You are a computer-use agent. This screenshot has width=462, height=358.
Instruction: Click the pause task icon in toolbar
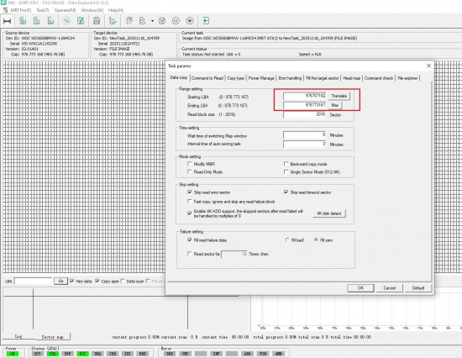click(x=176, y=21)
